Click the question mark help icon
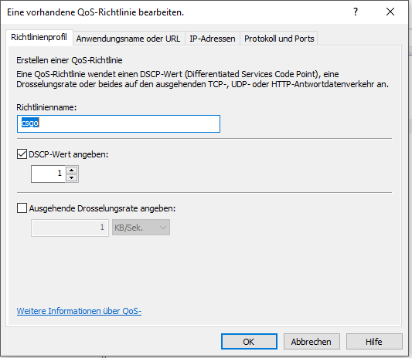The width and height of the screenshot is (412, 358). (356, 12)
